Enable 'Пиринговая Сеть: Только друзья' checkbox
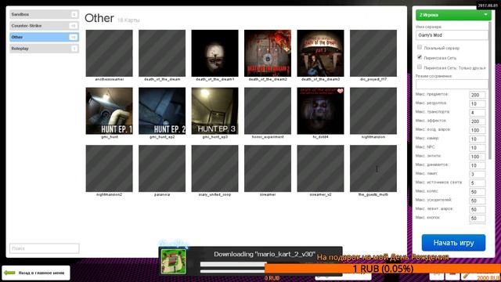 pos(420,67)
